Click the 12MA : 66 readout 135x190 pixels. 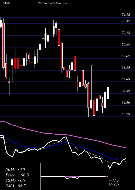tap(15, 180)
